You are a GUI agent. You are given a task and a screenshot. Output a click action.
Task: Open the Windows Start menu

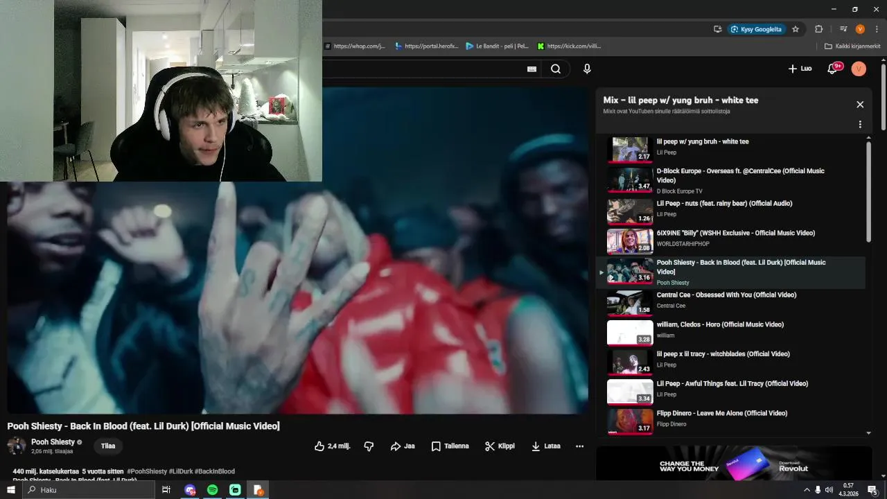point(11,490)
